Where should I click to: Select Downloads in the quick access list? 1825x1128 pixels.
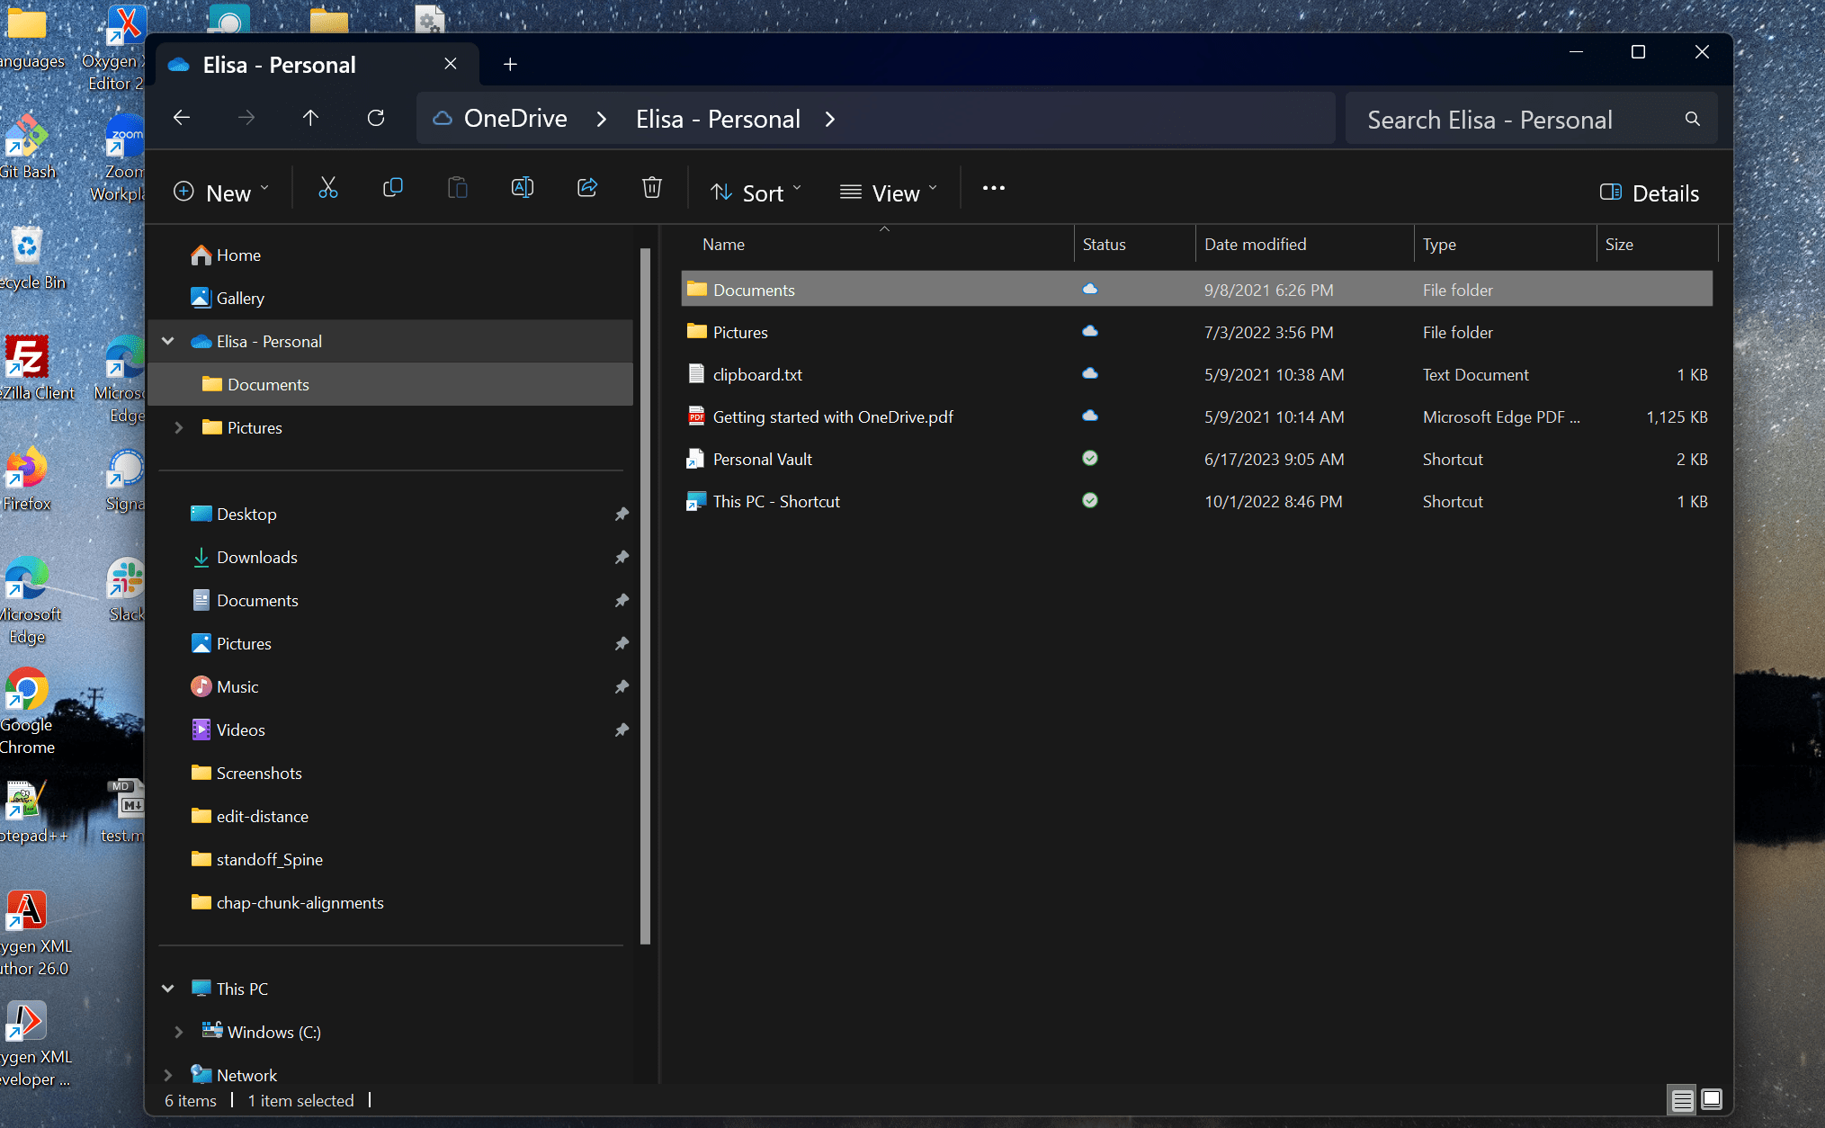256,557
